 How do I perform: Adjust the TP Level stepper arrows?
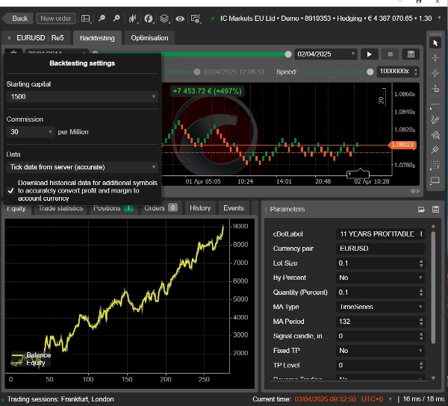pyautogui.click(x=421, y=365)
